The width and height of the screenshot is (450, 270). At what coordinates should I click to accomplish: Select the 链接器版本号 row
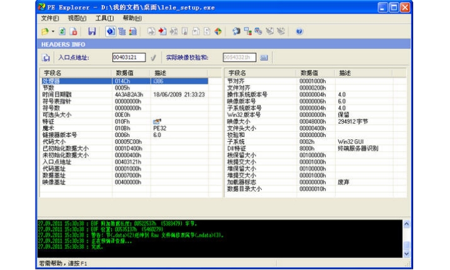pyautogui.click(x=124, y=135)
